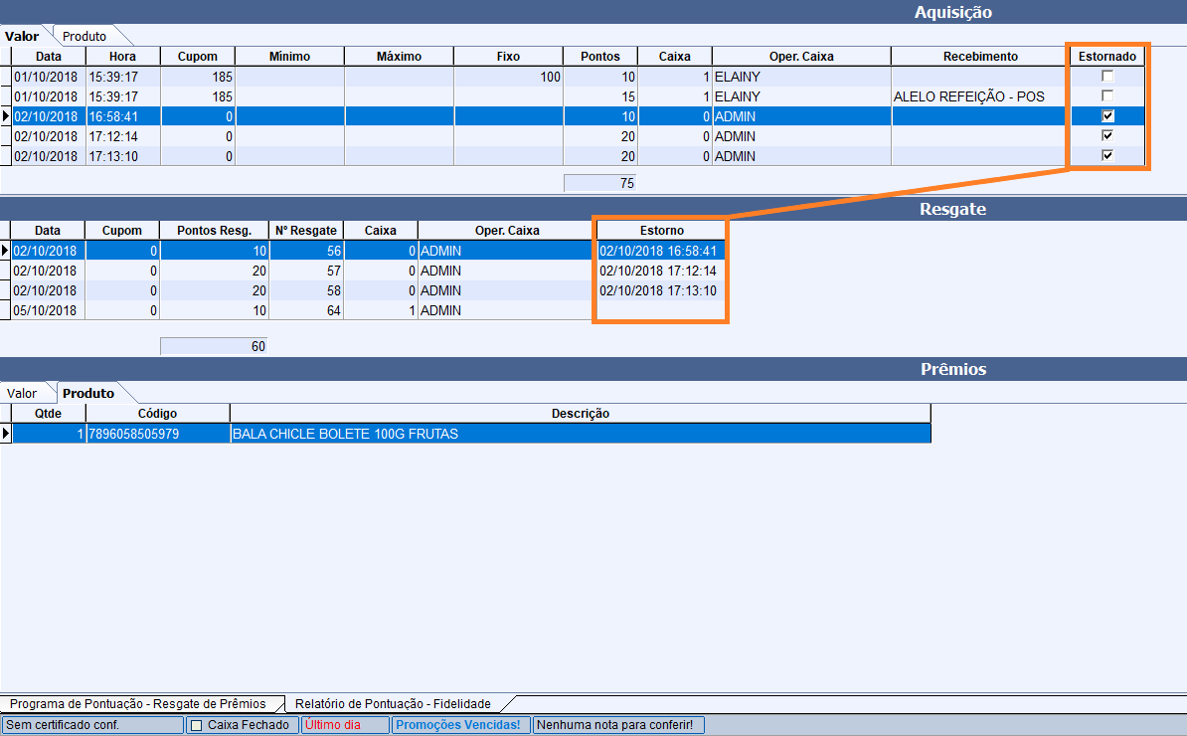1187x736 pixels.
Task: Sort by Pontos column header in Aquisição
Action: point(599,57)
